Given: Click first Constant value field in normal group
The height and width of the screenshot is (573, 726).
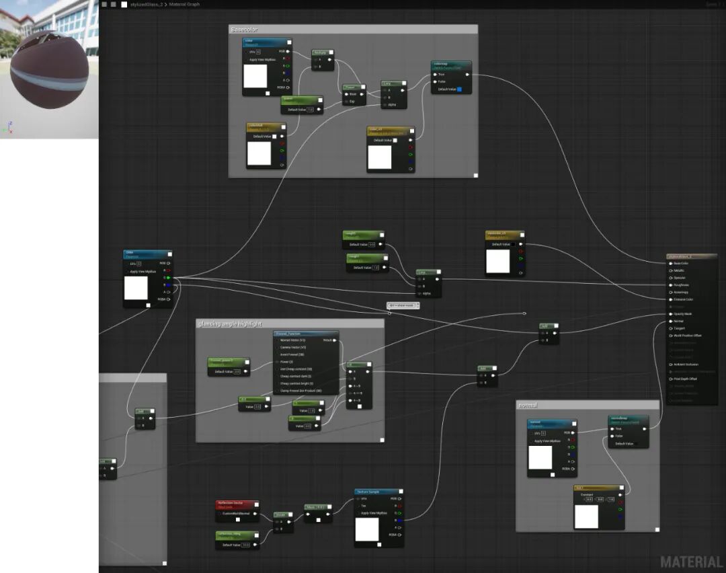Looking at the screenshot, I should pos(589,499).
